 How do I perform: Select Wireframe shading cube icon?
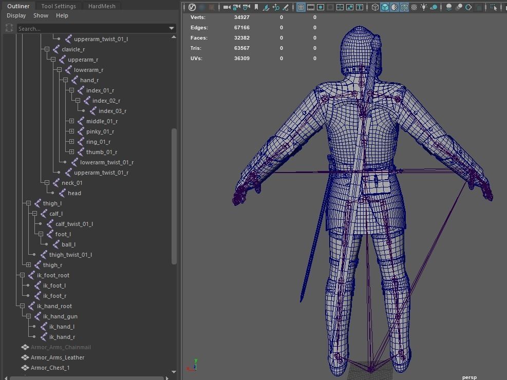coord(375,7)
